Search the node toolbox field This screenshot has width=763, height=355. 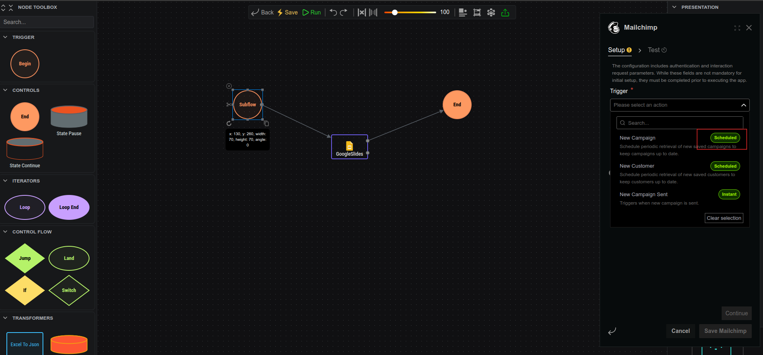pos(47,22)
